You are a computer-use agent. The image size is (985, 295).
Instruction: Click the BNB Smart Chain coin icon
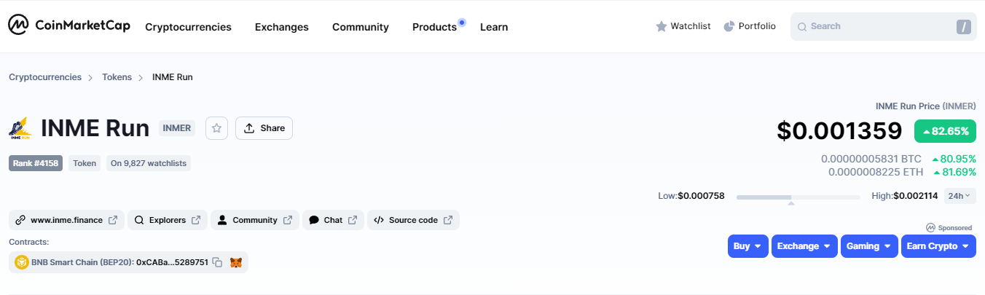click(x=22, y=262)
